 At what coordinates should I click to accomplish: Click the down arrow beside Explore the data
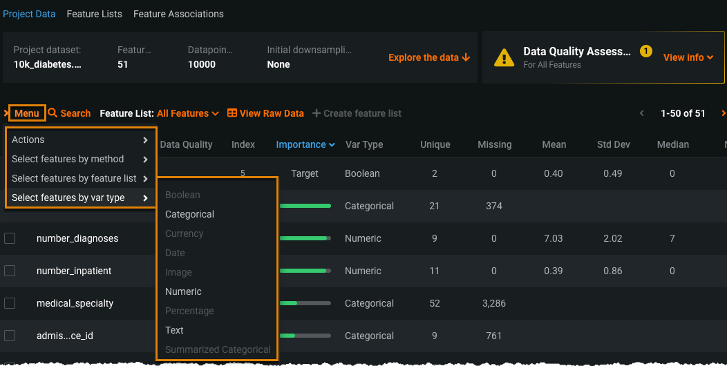click(466, 57)
